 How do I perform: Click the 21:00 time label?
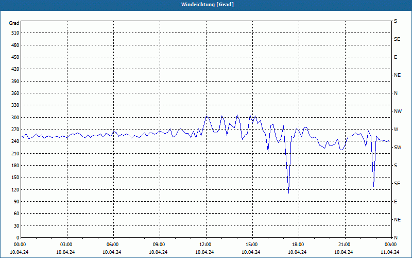coord(344,245)
